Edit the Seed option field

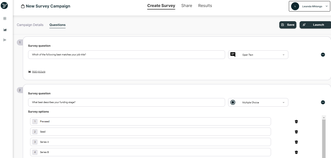pyautogui.click(x=151, y=132)
